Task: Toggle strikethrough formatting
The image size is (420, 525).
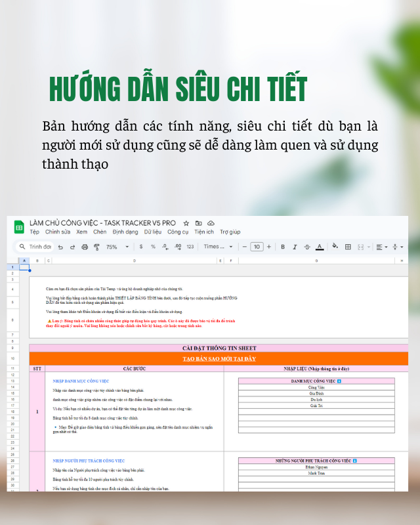Action: 306,247
